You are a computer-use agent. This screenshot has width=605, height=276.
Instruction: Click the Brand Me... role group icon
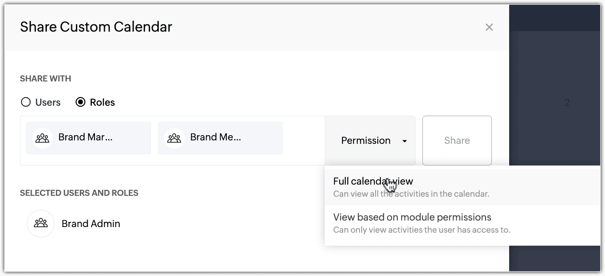174,138
